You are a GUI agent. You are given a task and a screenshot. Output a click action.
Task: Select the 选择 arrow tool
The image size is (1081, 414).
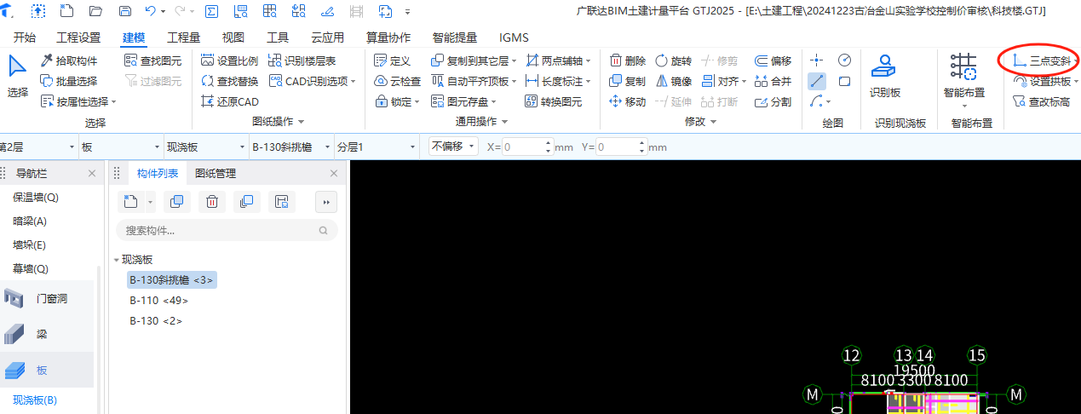(17, 77)
